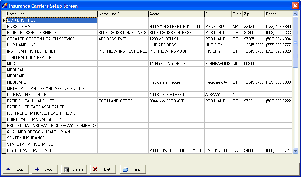Select the MCC carrier cell

click(52, 64)
